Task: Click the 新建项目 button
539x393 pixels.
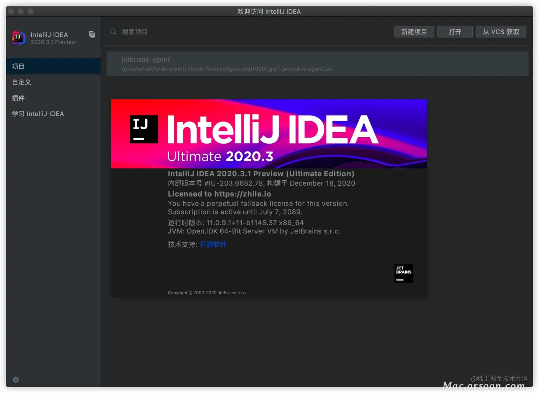Action: (414, 32)
